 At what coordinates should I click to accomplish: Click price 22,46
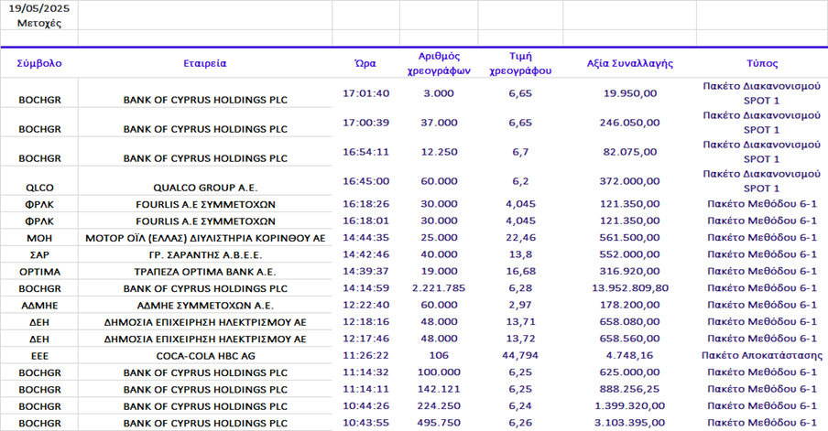(520, 237)
